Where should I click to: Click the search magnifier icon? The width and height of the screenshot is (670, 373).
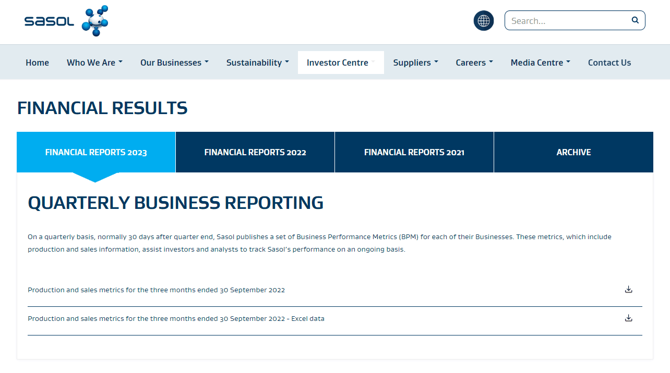pos(635,20)
